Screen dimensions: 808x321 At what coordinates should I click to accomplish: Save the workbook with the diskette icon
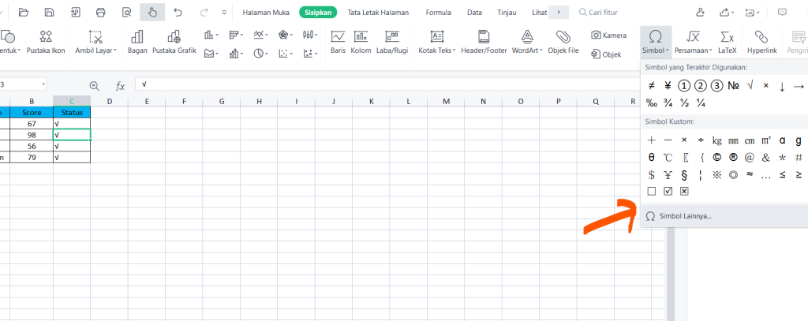(50, 12)
